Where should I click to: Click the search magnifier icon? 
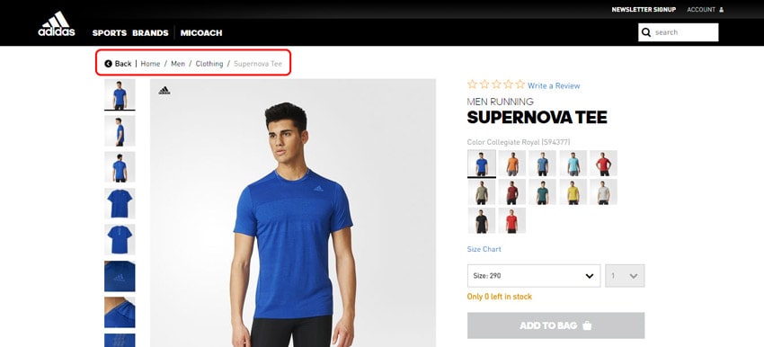pyautogui.click(x=646, y=32)
